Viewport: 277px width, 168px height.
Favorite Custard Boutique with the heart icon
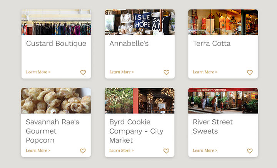(x=83, y=72)
